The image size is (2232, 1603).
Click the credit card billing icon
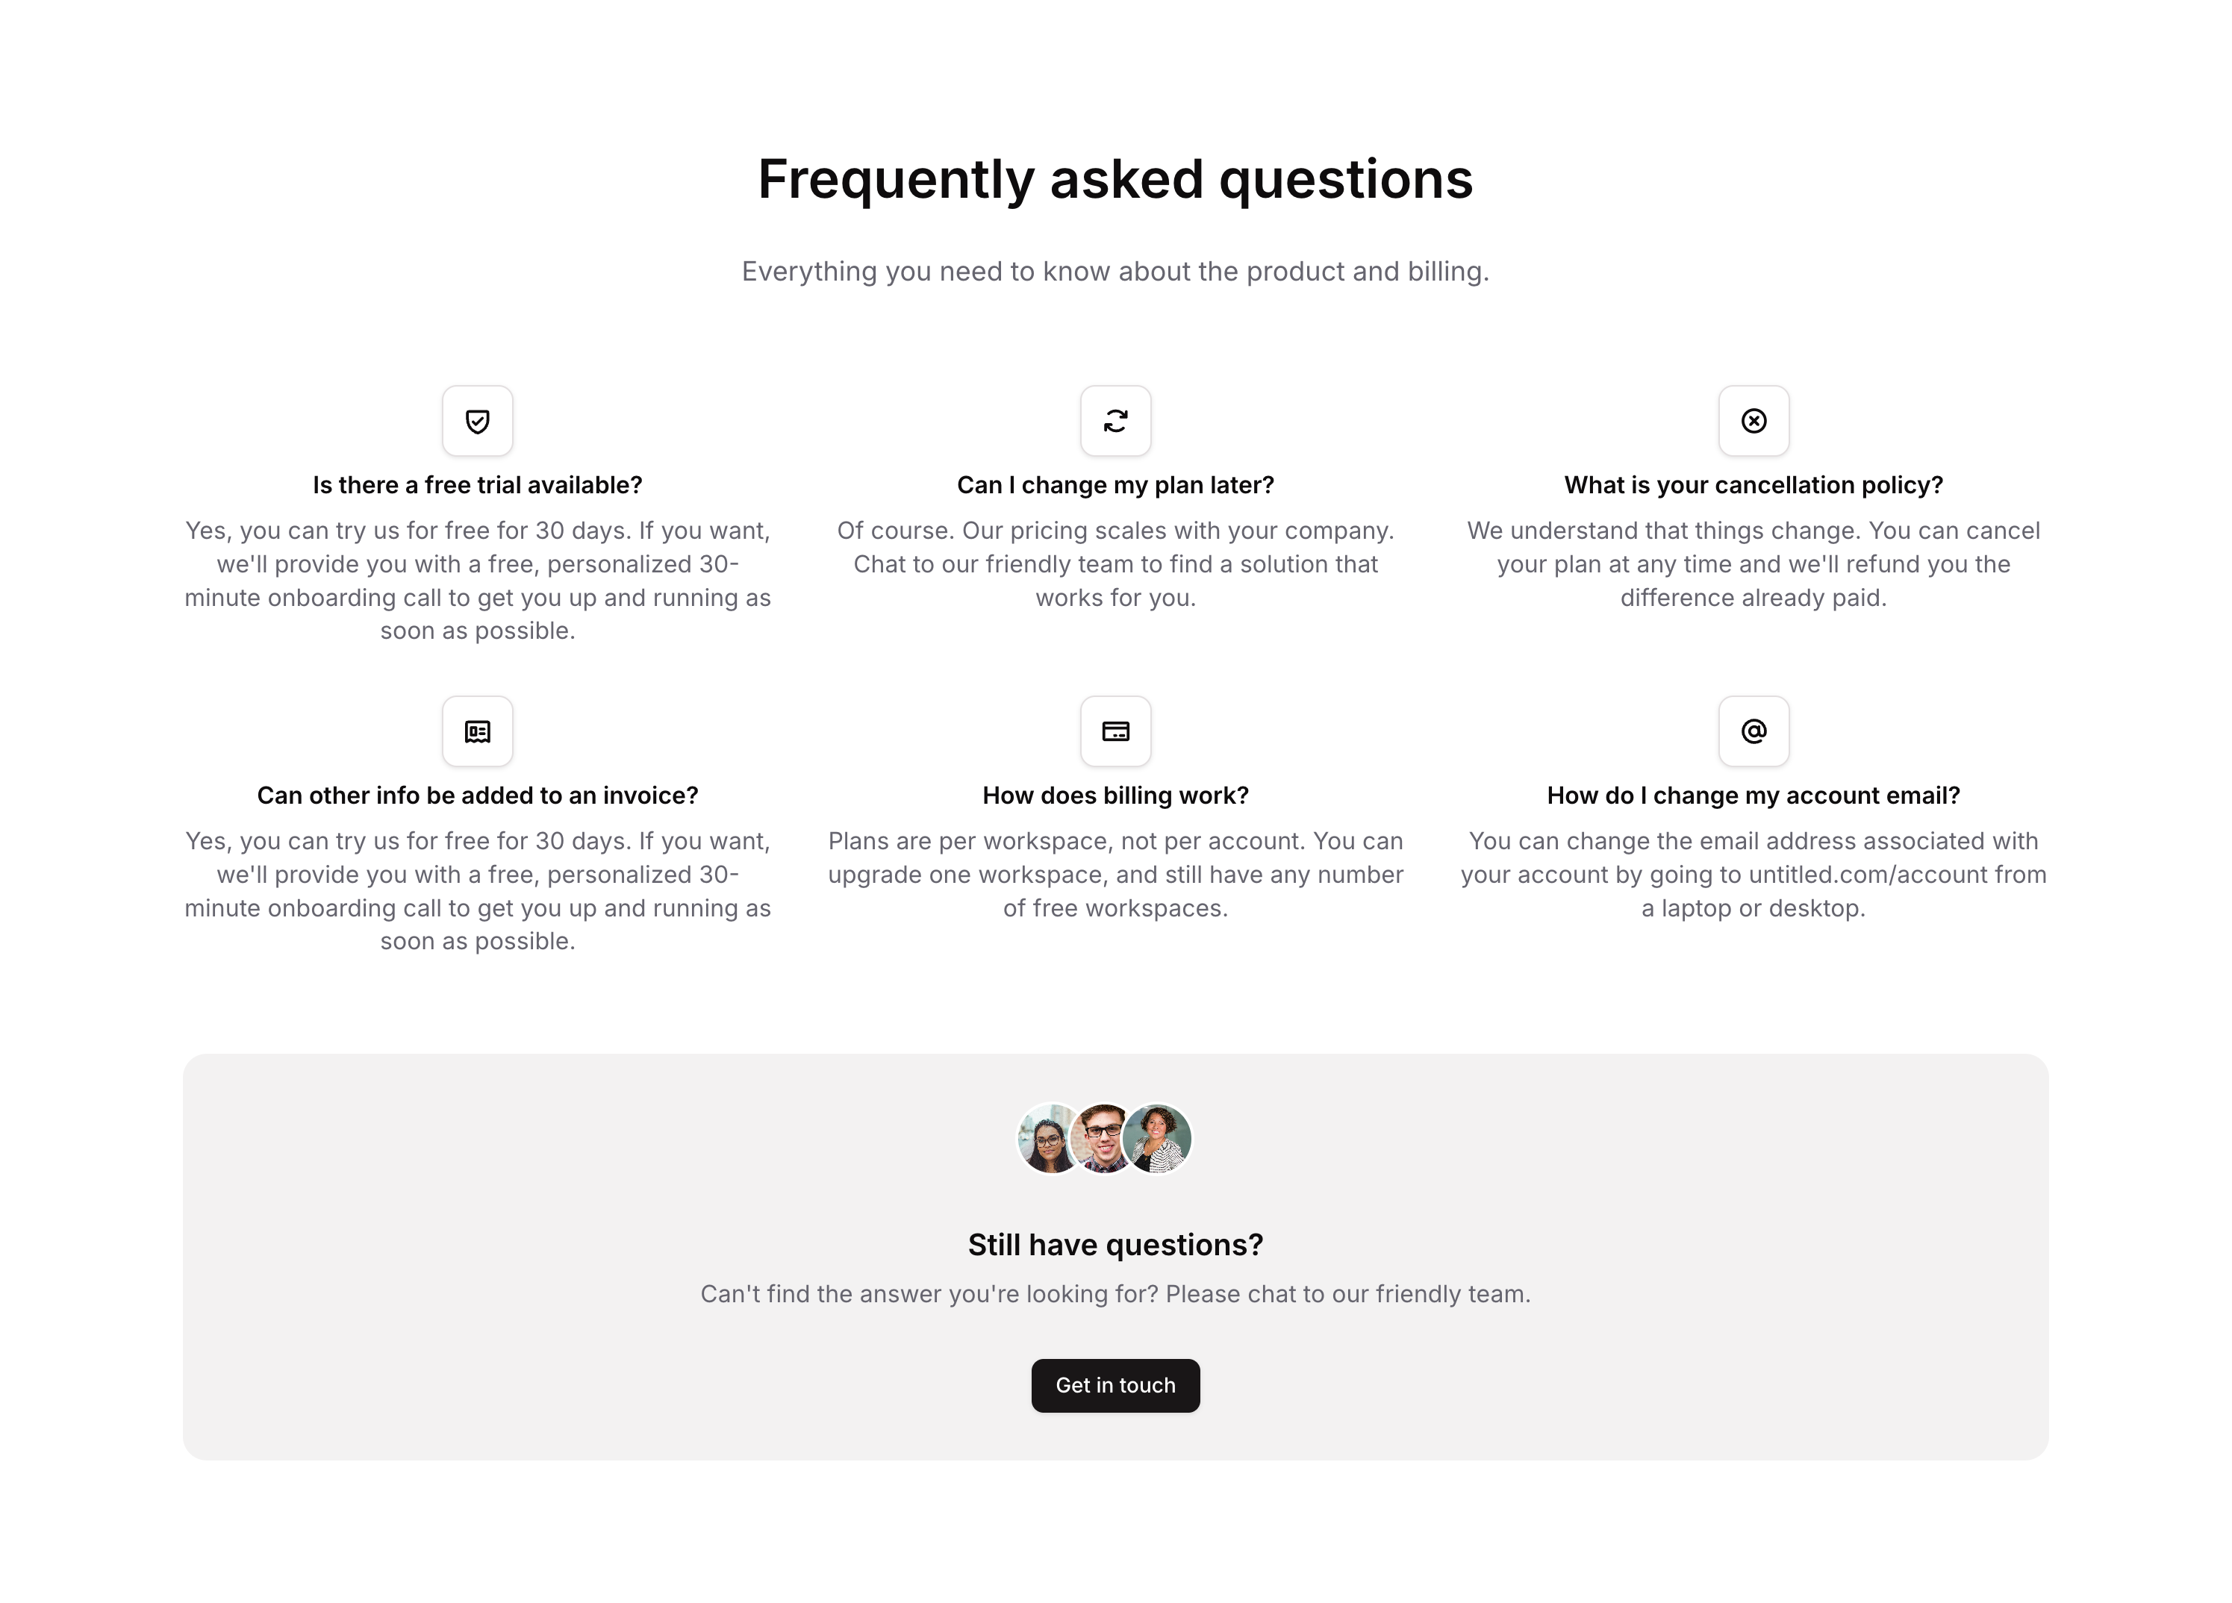click(1115, 731)
